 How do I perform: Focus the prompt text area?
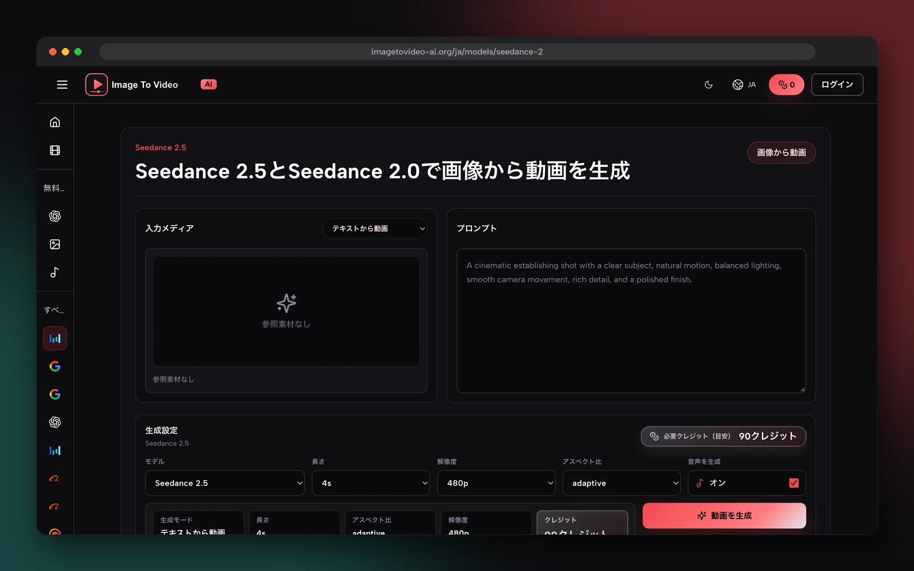click(631, 320)
